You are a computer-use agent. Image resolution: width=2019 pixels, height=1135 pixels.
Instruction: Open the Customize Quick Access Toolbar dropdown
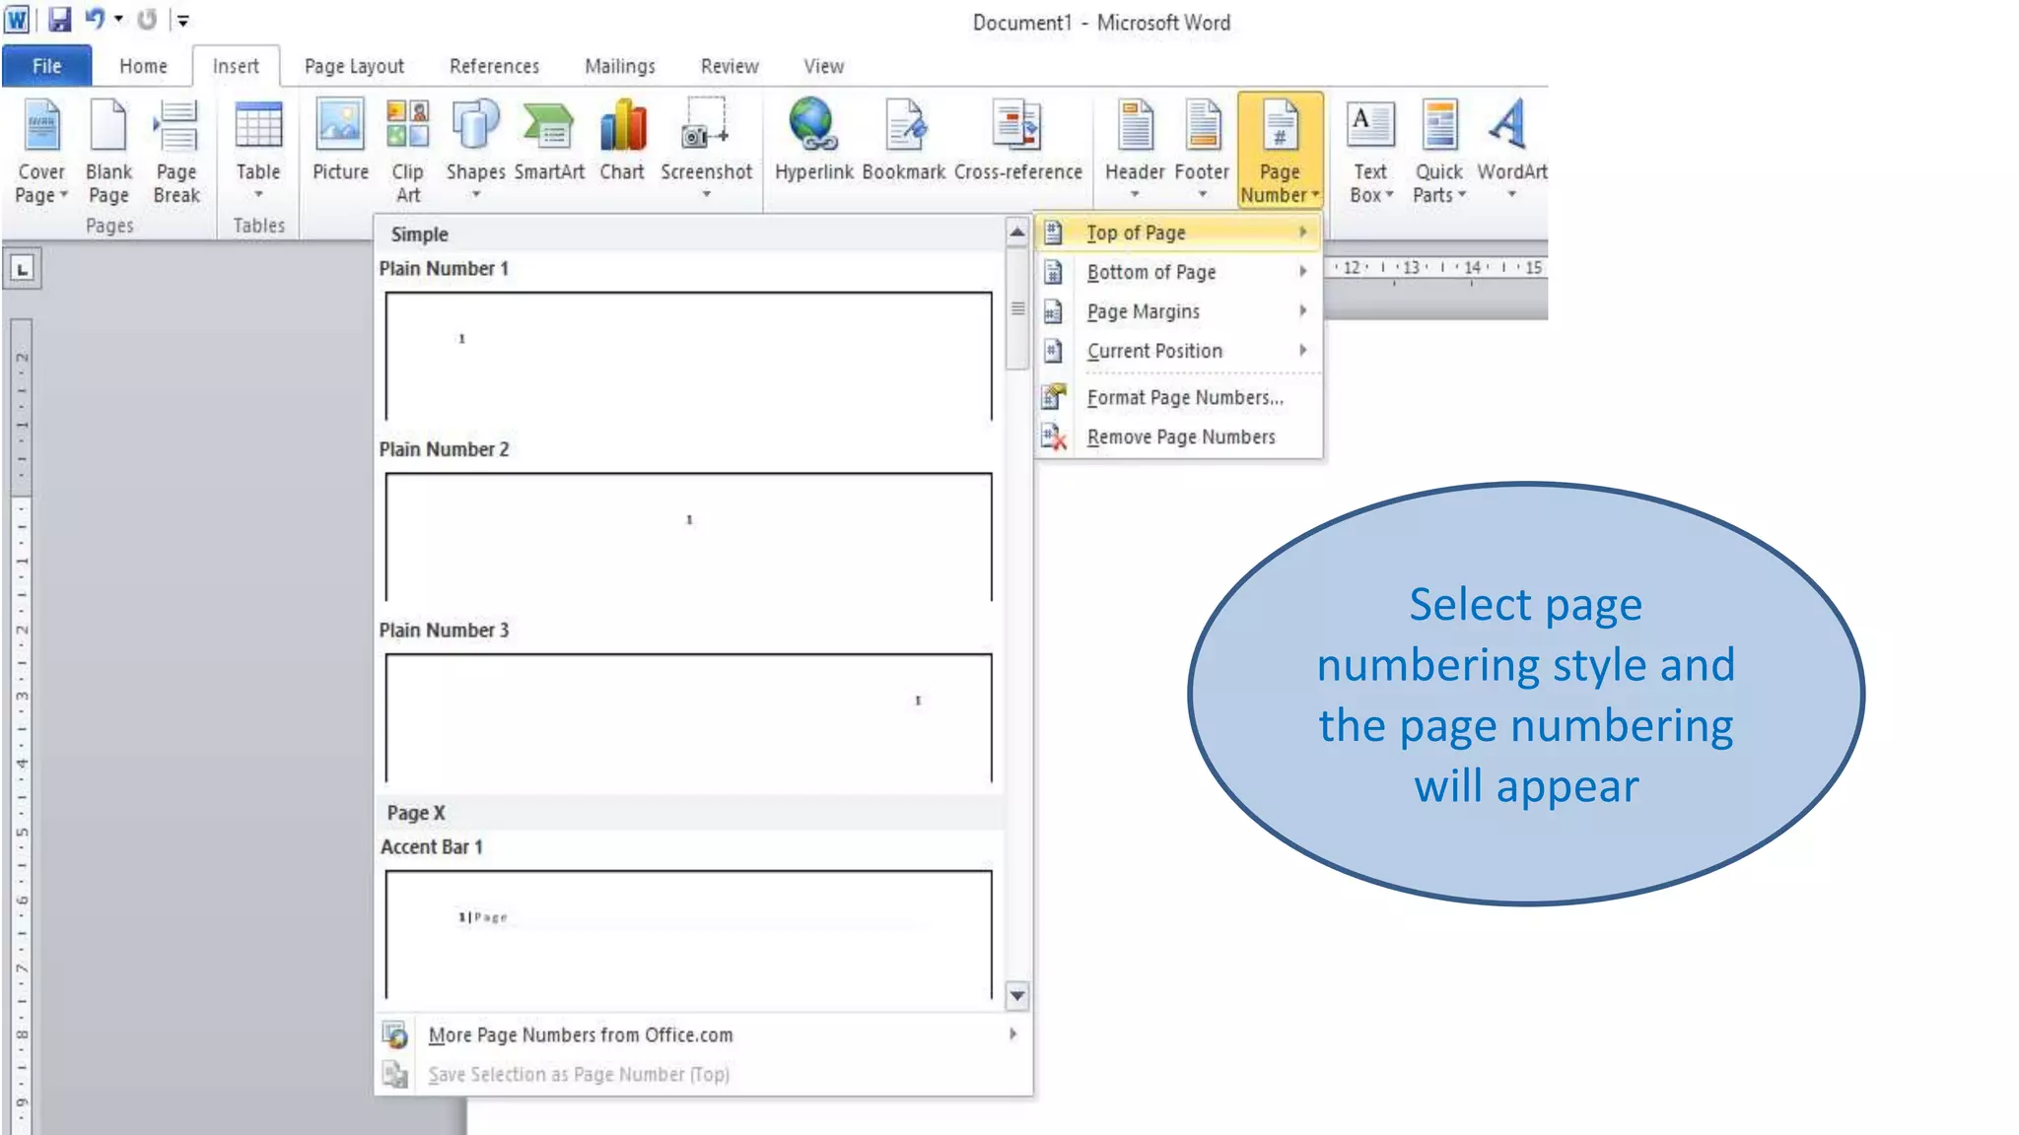click(x=182, y=20)
